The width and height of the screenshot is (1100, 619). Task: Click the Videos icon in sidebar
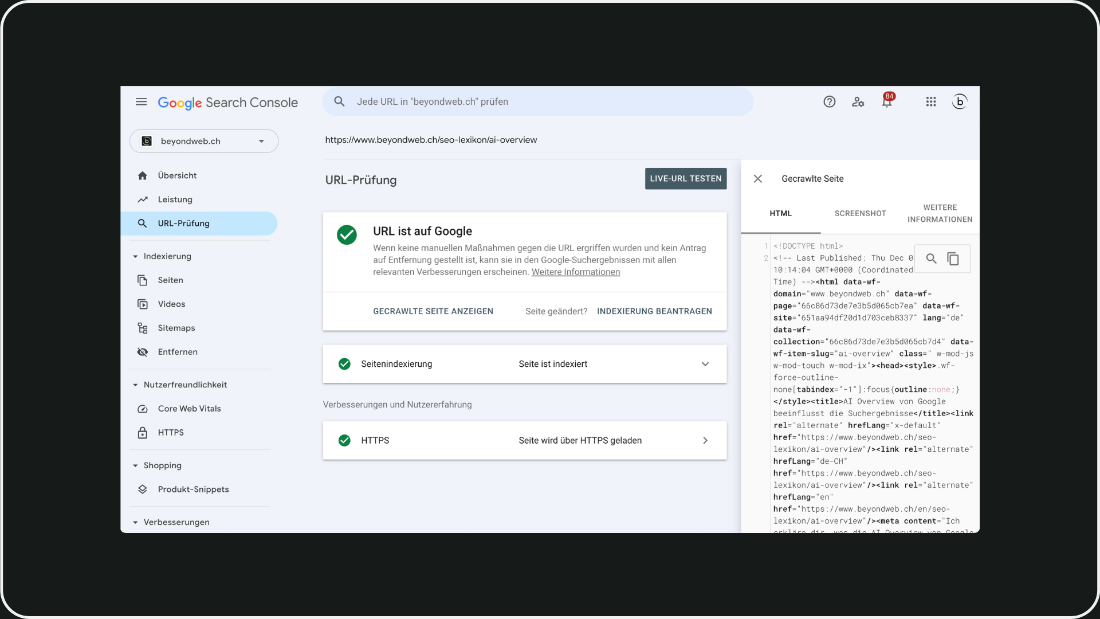click(143, 304)
